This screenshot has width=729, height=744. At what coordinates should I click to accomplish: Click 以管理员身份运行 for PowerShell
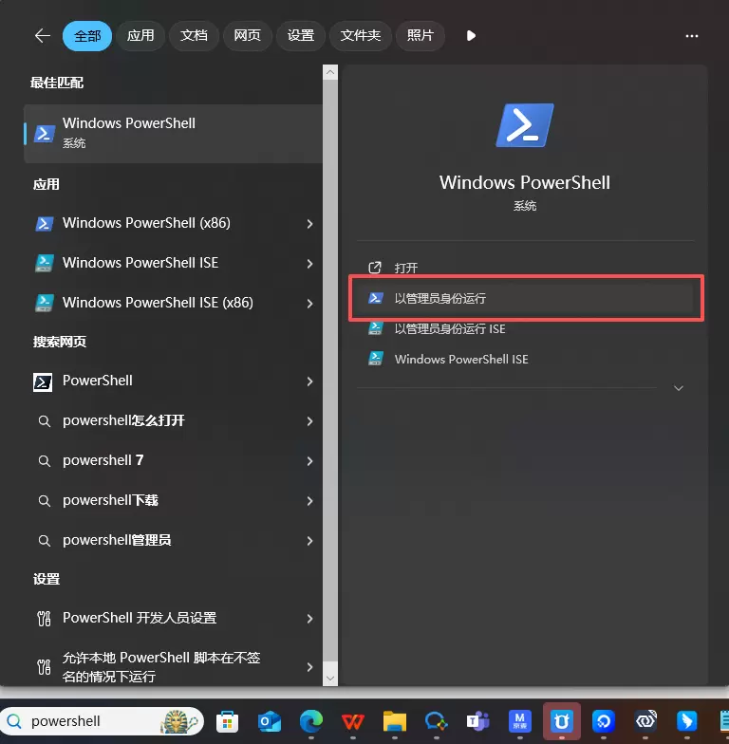(x=439, y=298)
